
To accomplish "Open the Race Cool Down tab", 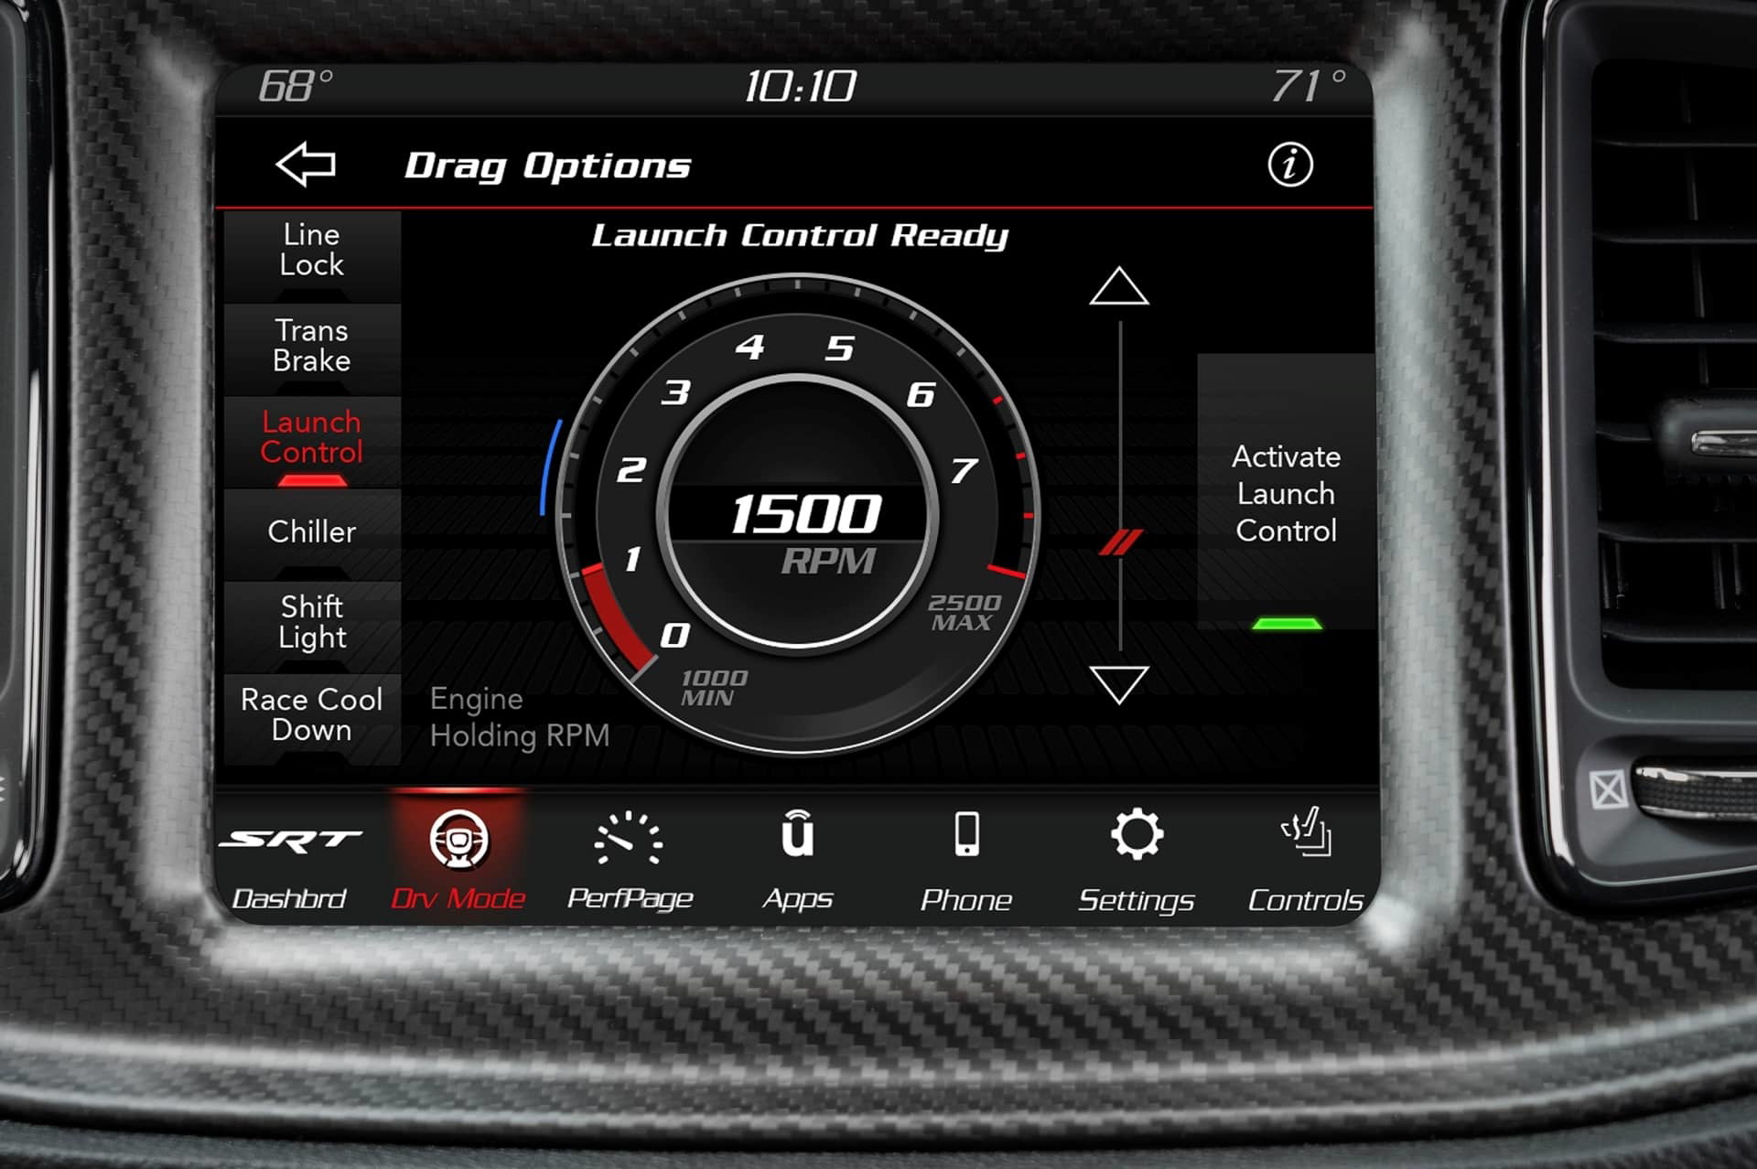I will coord(312,715).
